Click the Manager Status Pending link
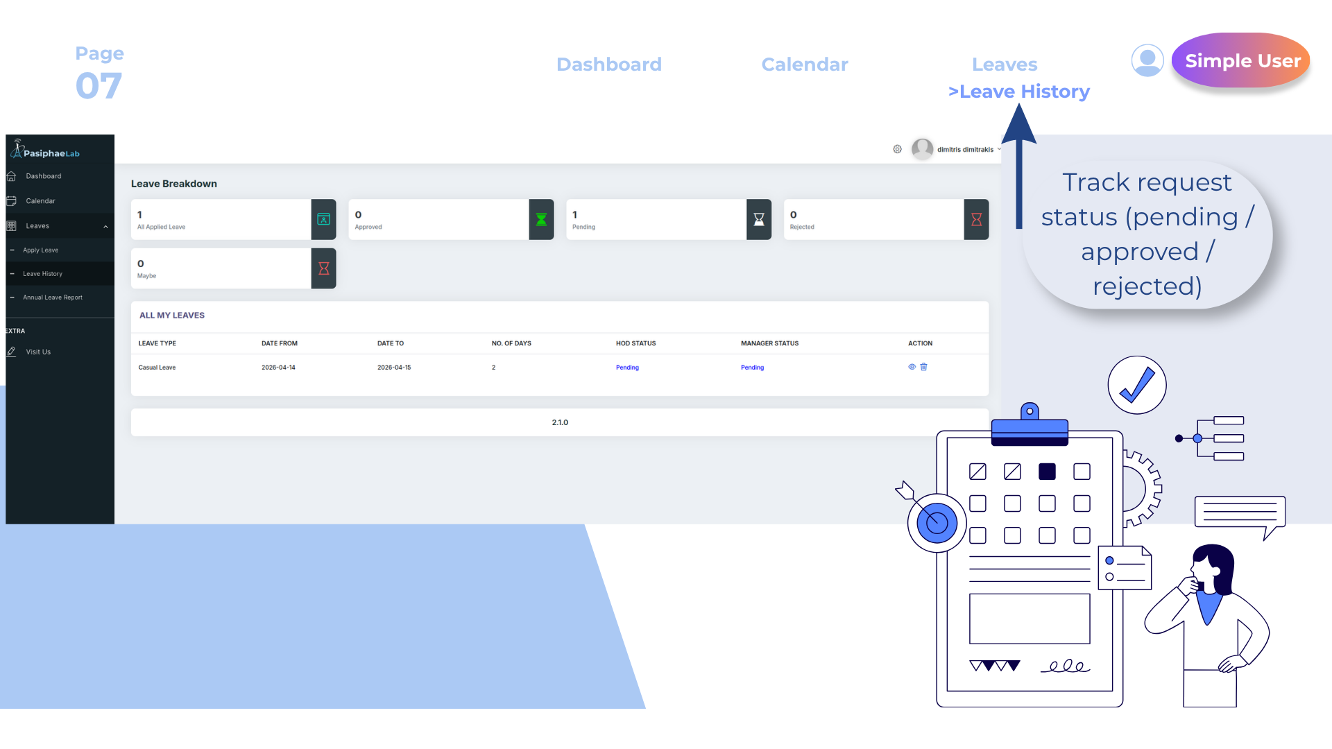 click(752, 368)
